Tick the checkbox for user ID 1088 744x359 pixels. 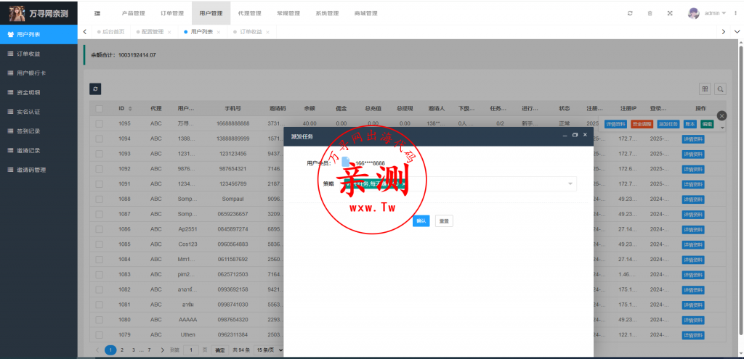point(99,199)
